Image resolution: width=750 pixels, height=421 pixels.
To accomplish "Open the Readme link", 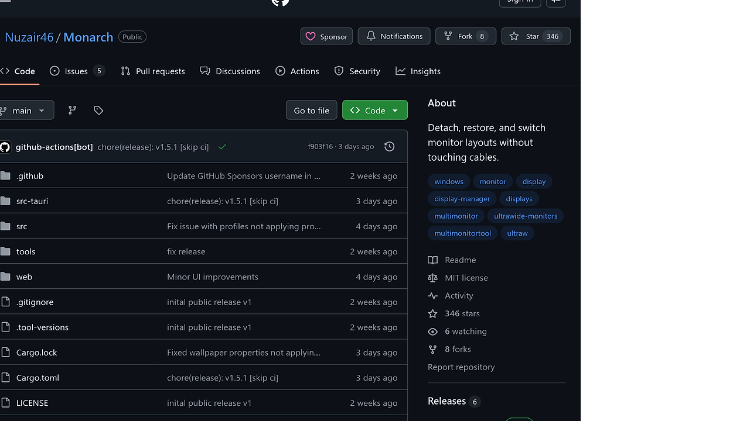I will 461,260.
